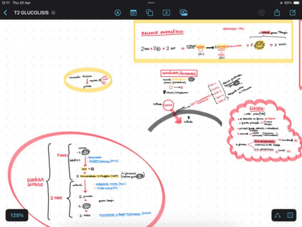Image resolution: width=302 pixels, height=227 pixels.
Task: Open the photo and media inserter
Action: pos(183,13)
